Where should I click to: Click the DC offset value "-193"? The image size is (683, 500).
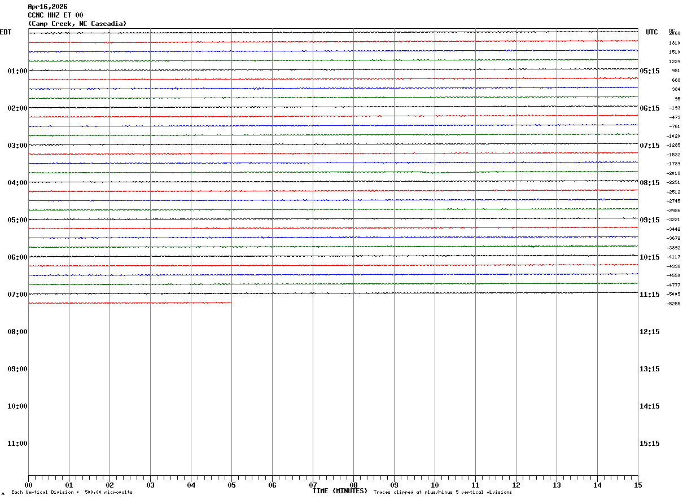pyautogui.click(x=675, y=108)
